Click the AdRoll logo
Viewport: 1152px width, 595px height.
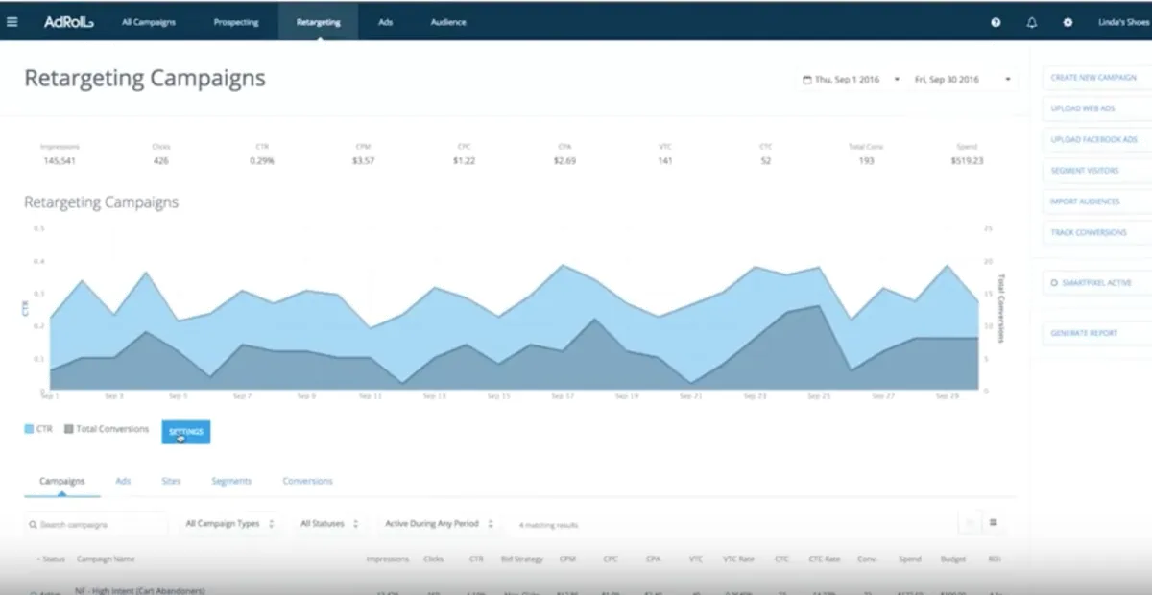pyautogui.click(x=68, y=21)
